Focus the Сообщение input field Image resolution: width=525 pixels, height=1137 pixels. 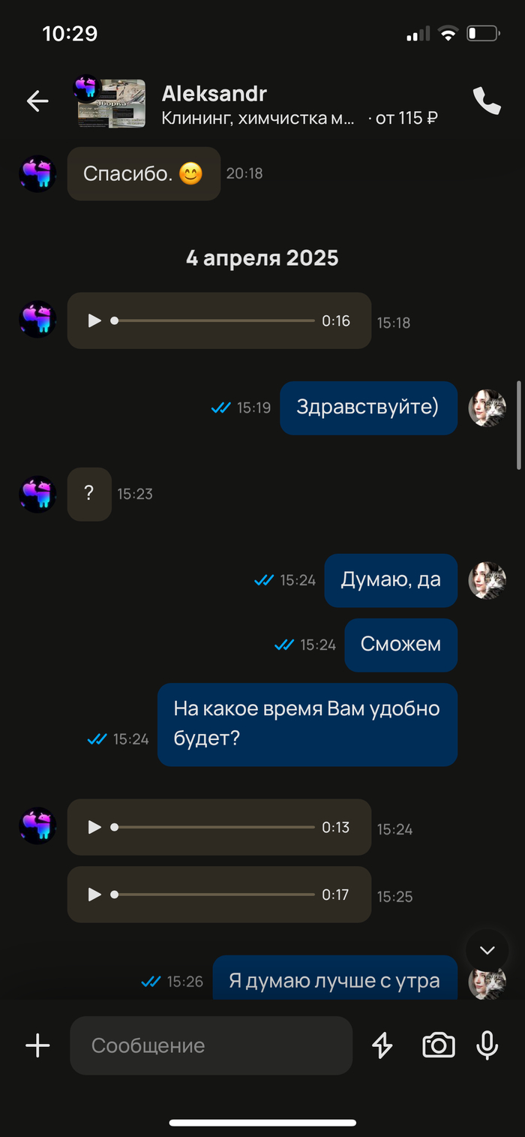coord(211,1045)
